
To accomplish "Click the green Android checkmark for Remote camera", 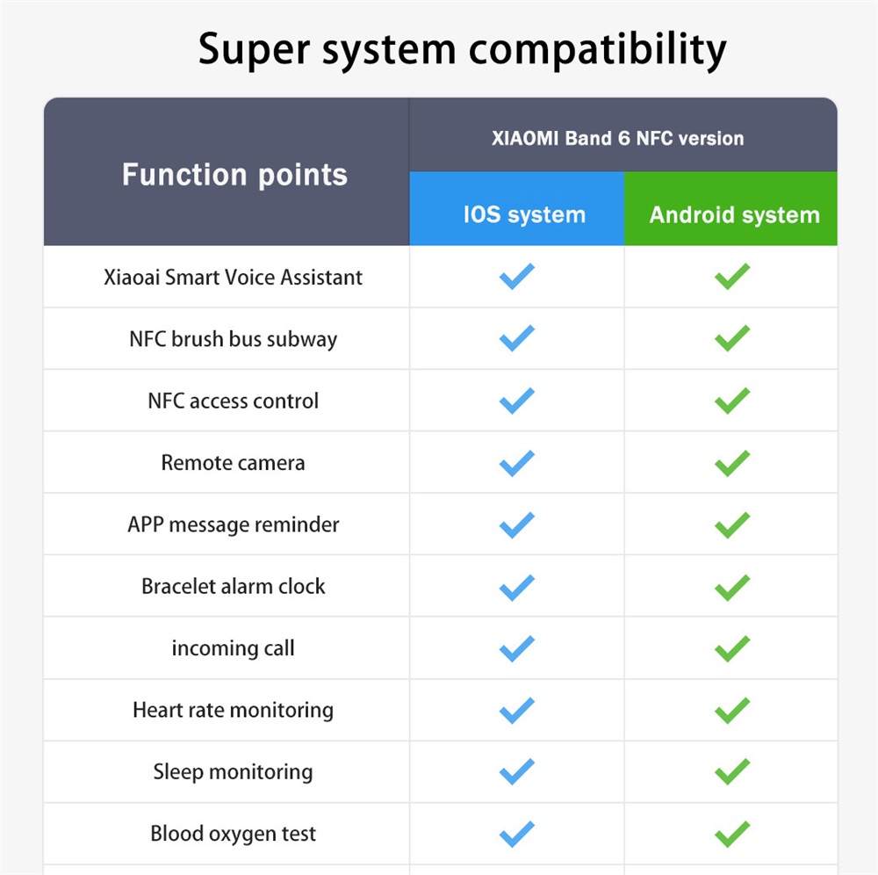I will pos(731,462).
